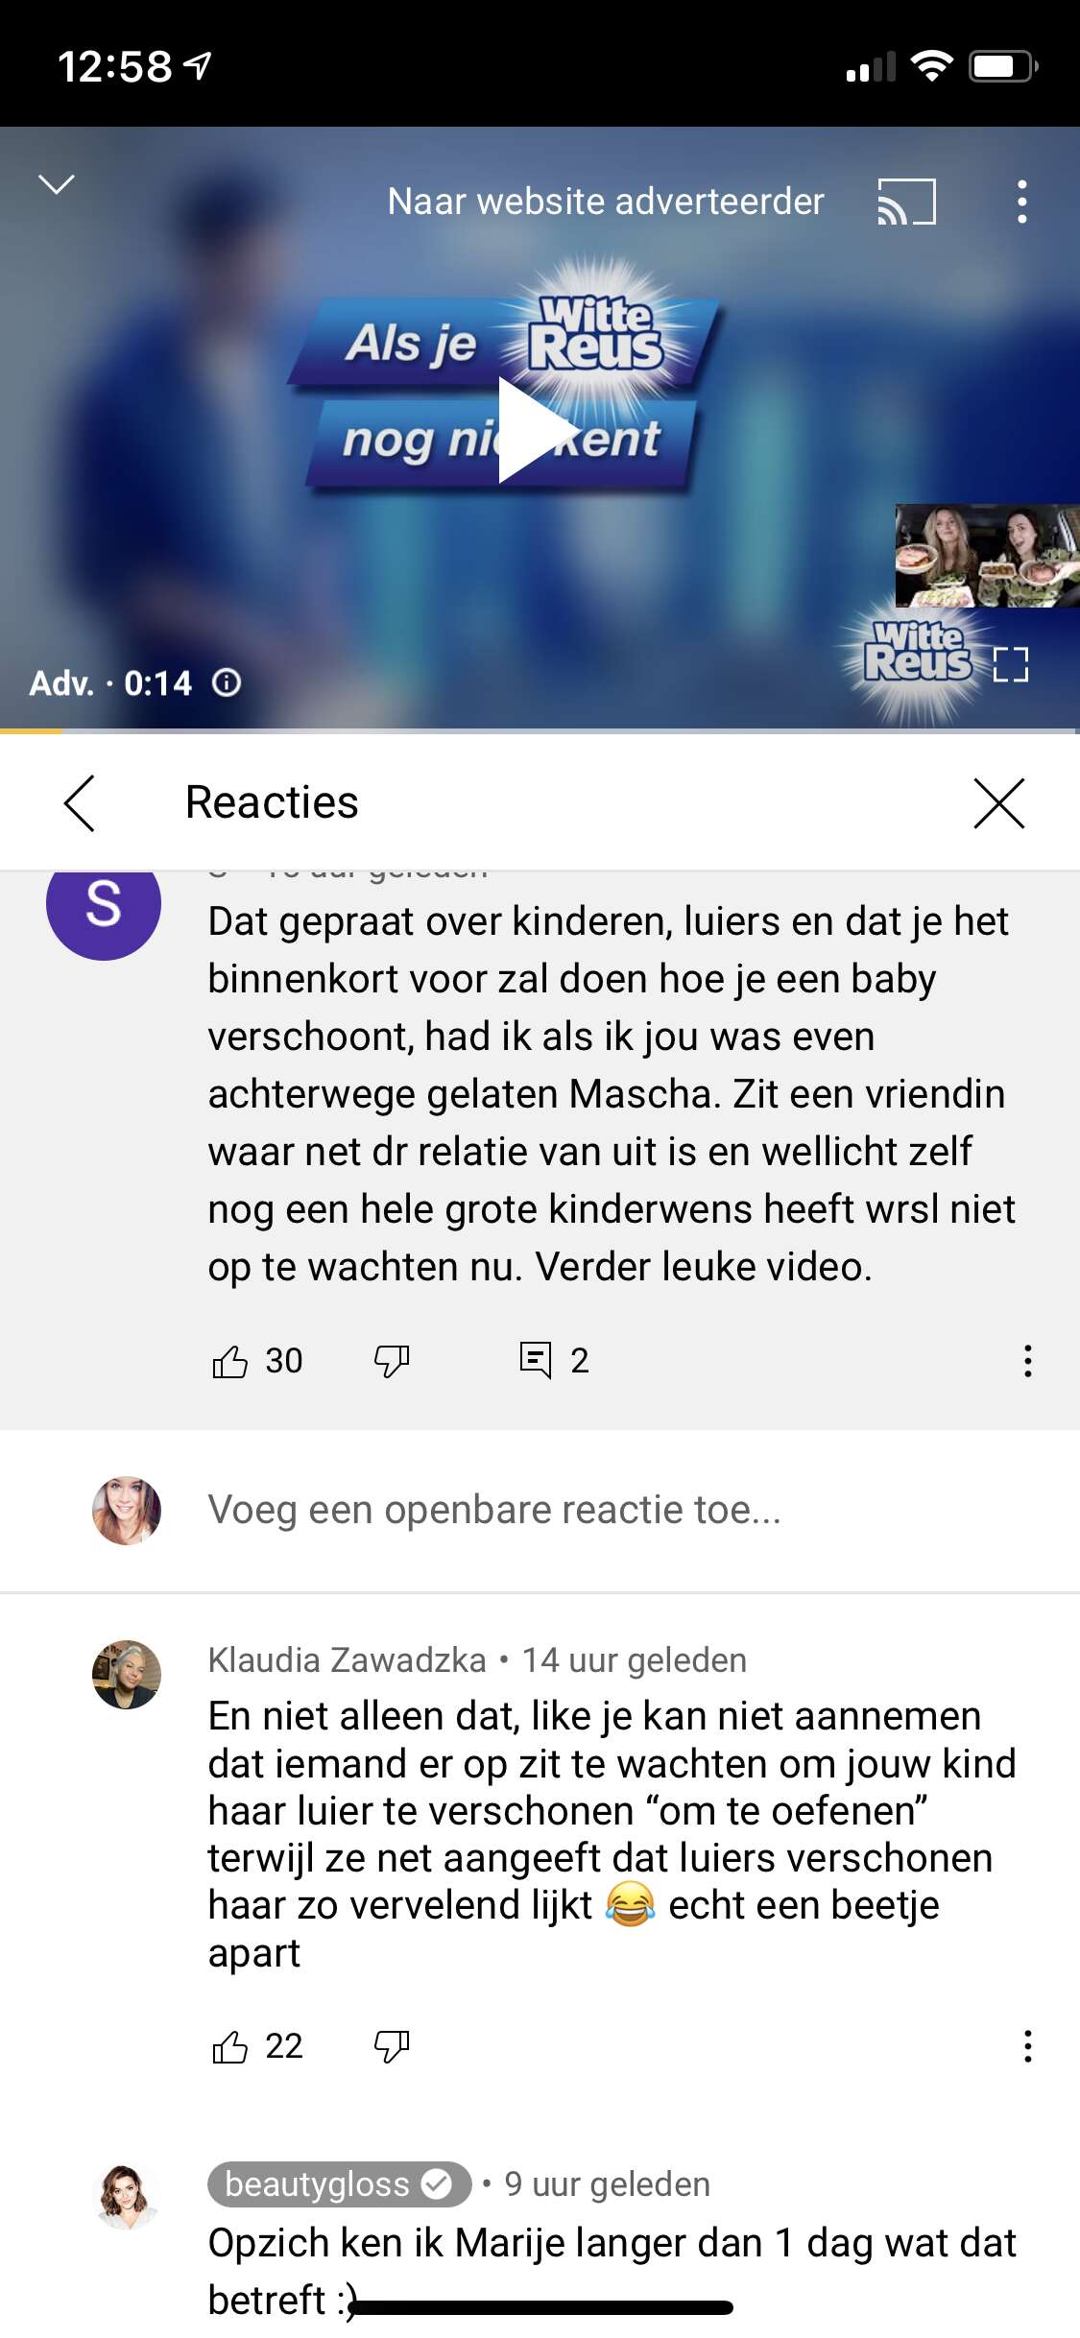1080x2338 pixels.
Task: Like the comment with 30 likes
Action: pyautogui.click(x=230, y=1361)
